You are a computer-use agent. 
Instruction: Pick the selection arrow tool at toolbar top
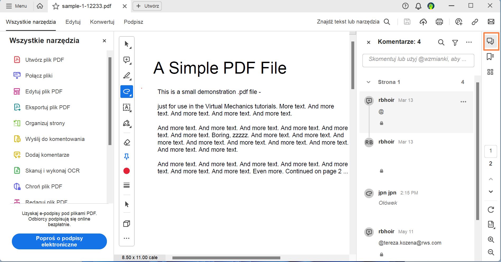point(127,44)
